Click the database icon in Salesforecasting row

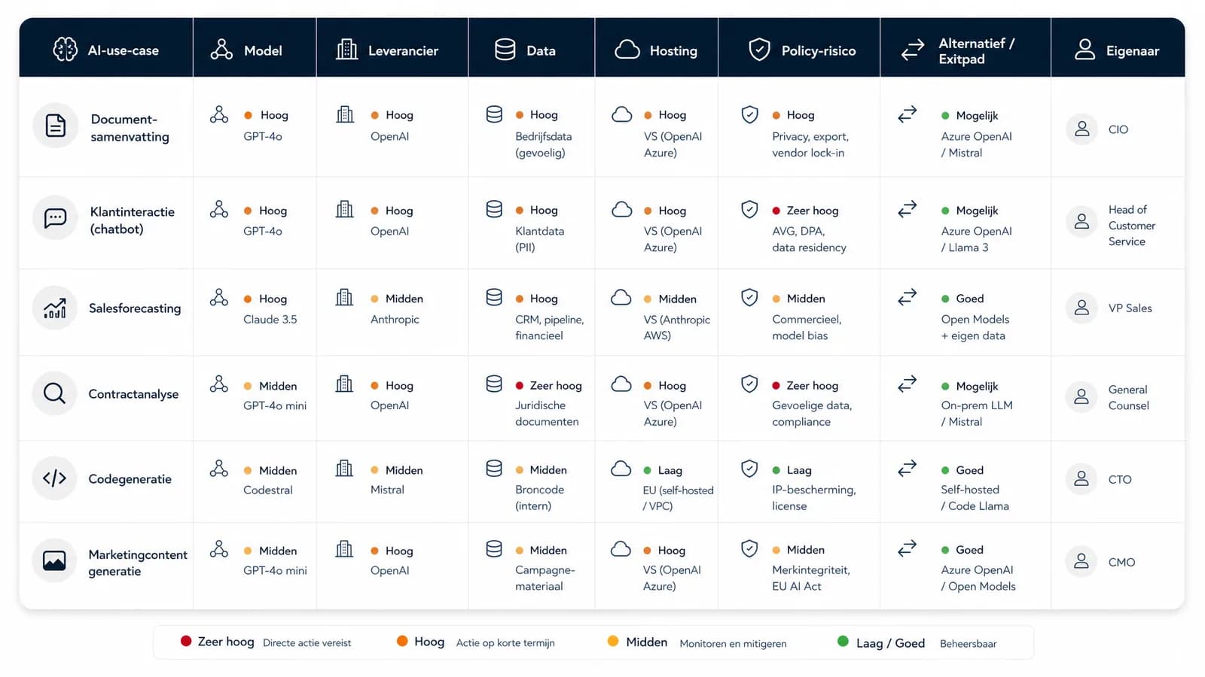[494, 297]
